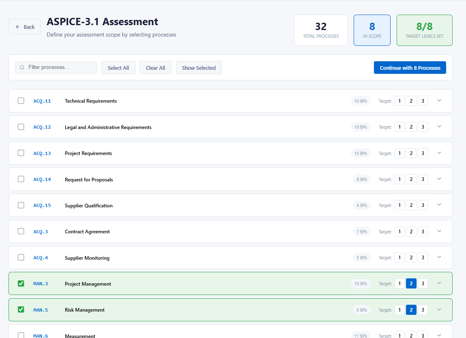Select all processes with Select All
The image size is (466, 338).
tap(118, 68)
